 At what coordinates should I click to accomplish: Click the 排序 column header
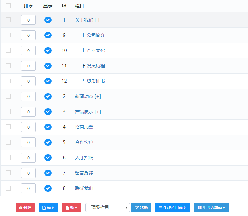point(28,6)
